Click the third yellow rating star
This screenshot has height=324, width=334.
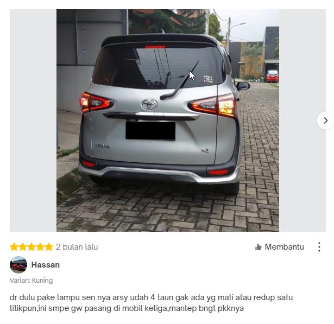31,247
